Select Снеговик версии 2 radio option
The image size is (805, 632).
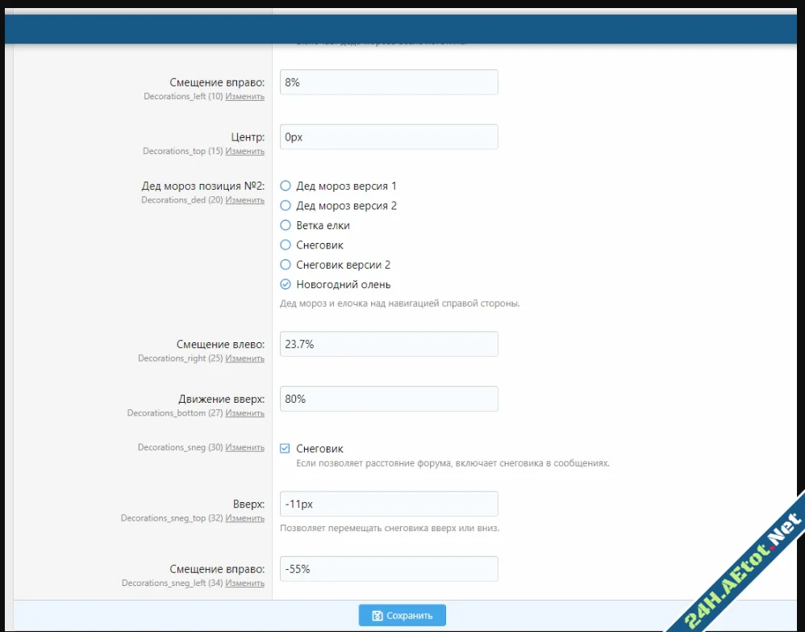tap(286, 265)
